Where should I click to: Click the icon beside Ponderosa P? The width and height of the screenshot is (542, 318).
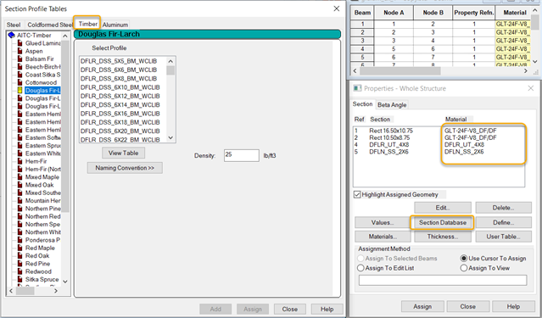pyautogui.click(x=20, y=240)
